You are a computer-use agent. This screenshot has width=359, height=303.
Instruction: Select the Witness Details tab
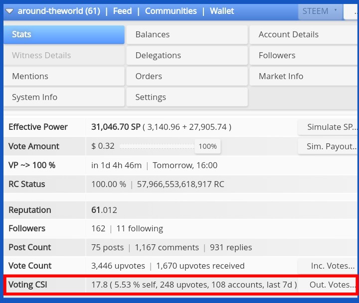click(64, 55)
